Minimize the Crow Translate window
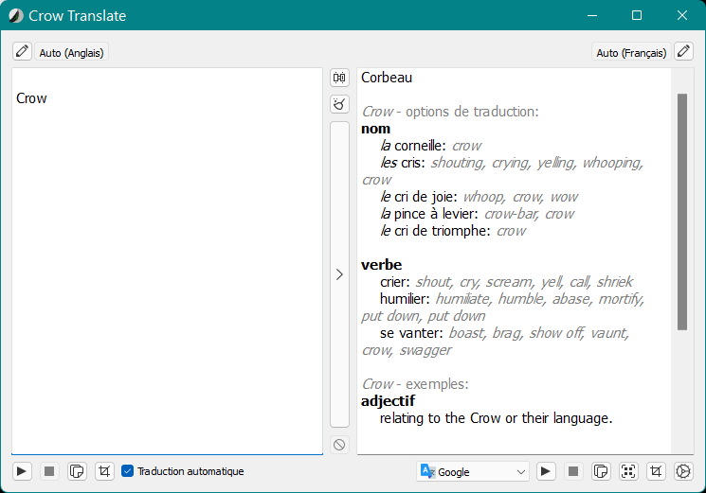The width and height of the screenshot is (706, 493). pyautogui.click(x=592, y=16)
